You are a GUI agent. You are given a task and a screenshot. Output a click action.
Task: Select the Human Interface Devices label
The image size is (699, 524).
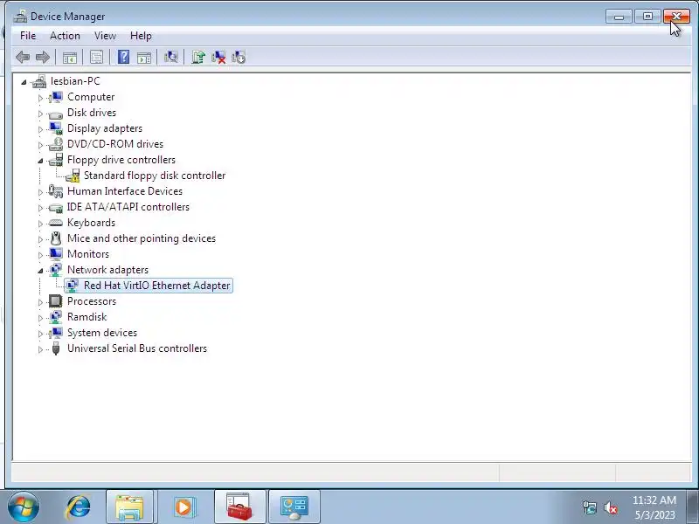click(125, 191)
